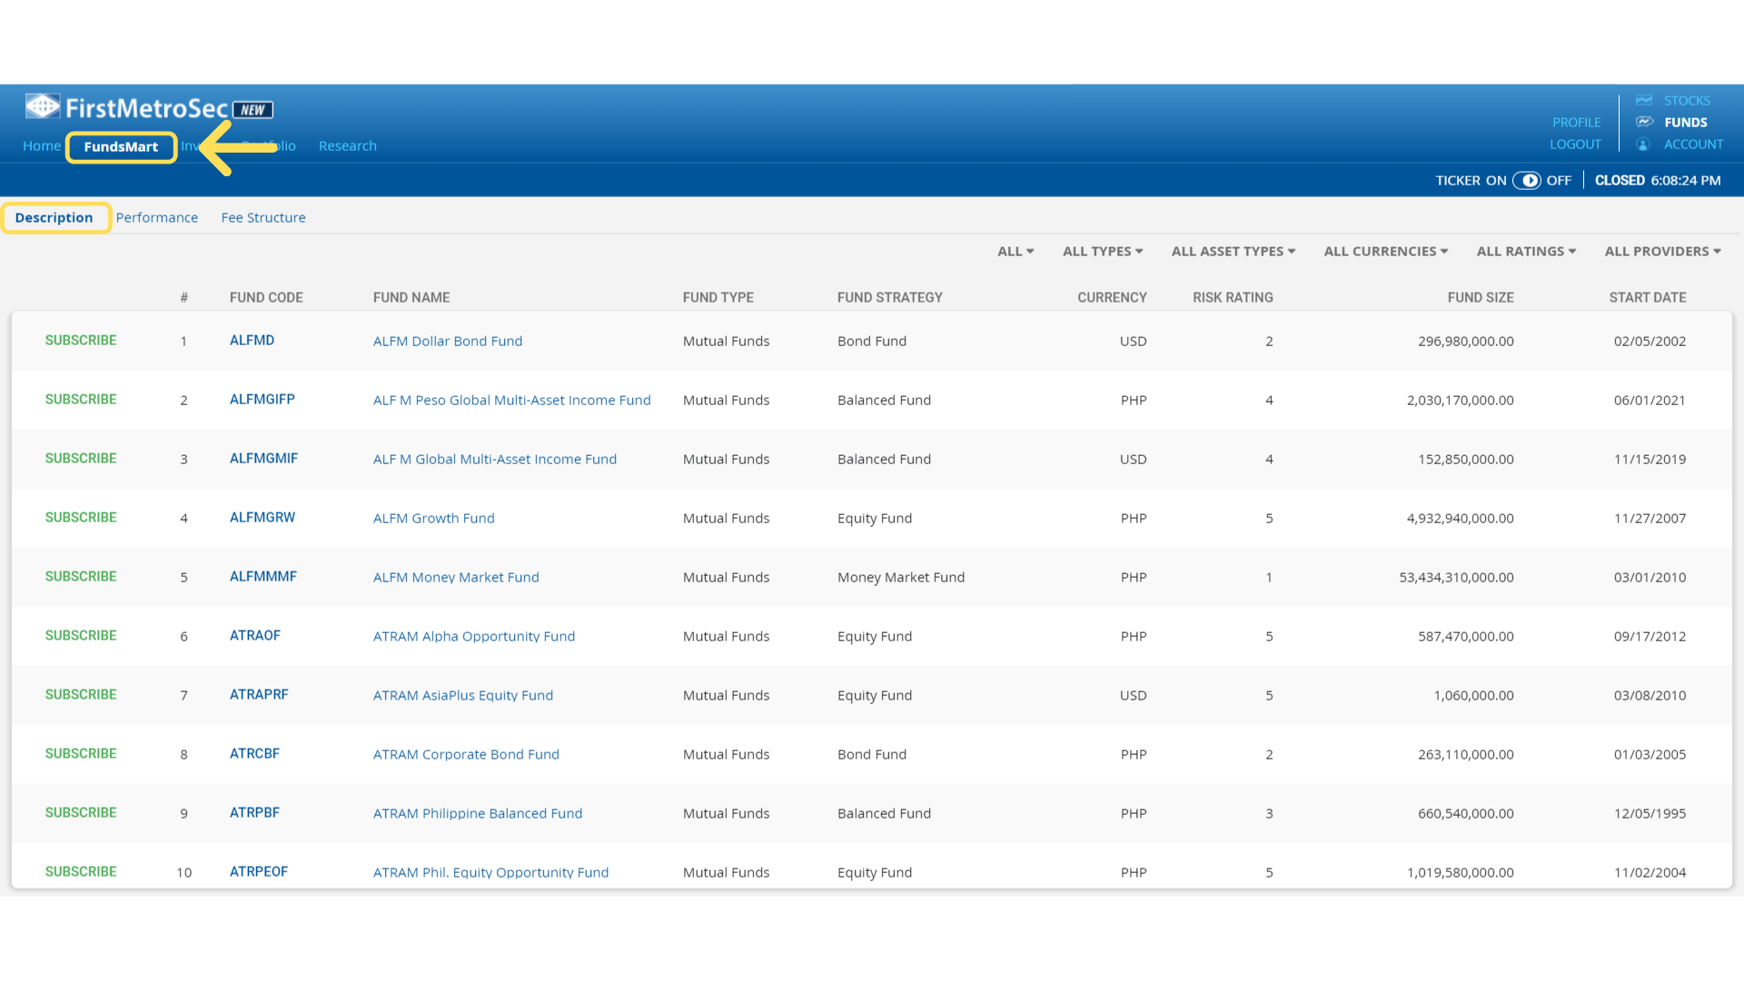
Task: Select Money Market Fund strategy cell
Action: point(900,578)
